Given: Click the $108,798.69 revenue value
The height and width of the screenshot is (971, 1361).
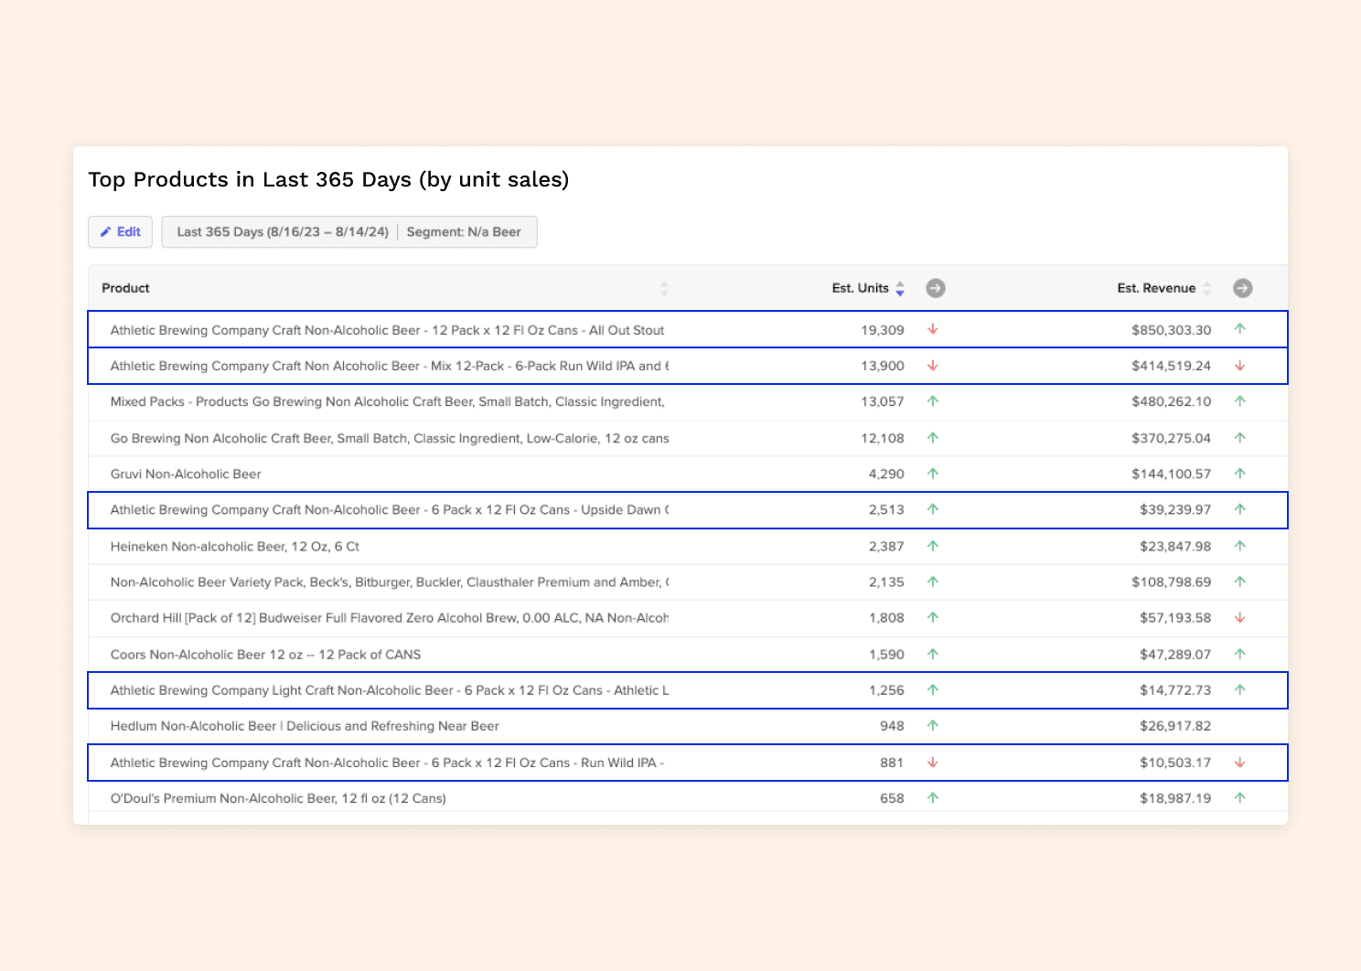Looking at the screenshot, I should click(x=1171, y=582).
